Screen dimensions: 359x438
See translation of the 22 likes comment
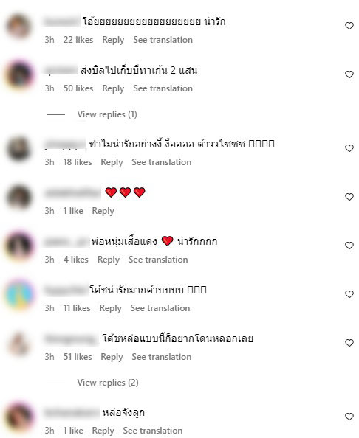tap(163, 40)
